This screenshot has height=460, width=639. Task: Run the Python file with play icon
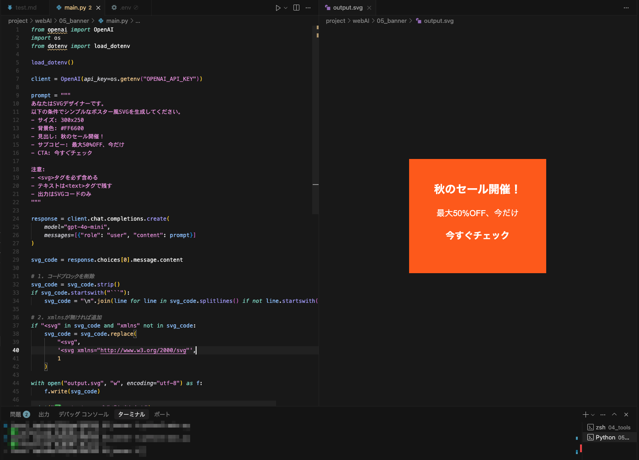(278, 8)
